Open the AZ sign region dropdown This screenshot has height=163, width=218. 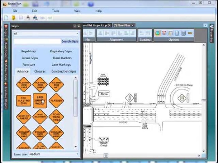point(77,34)
